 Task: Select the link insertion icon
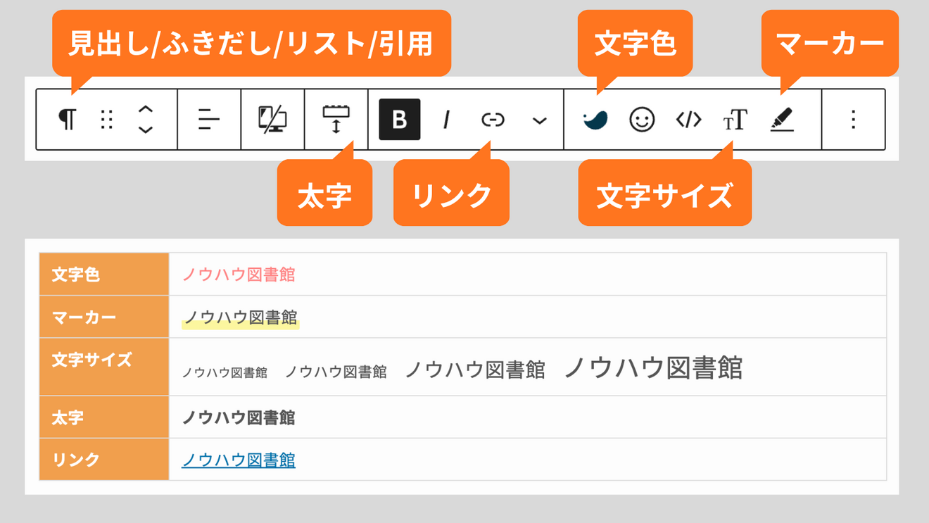493,120
